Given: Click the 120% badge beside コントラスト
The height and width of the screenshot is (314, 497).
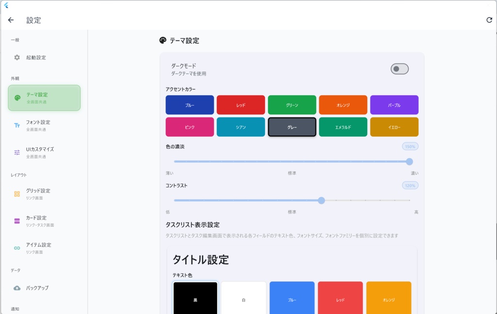Looking at the screenshot, I should (409, 185).
